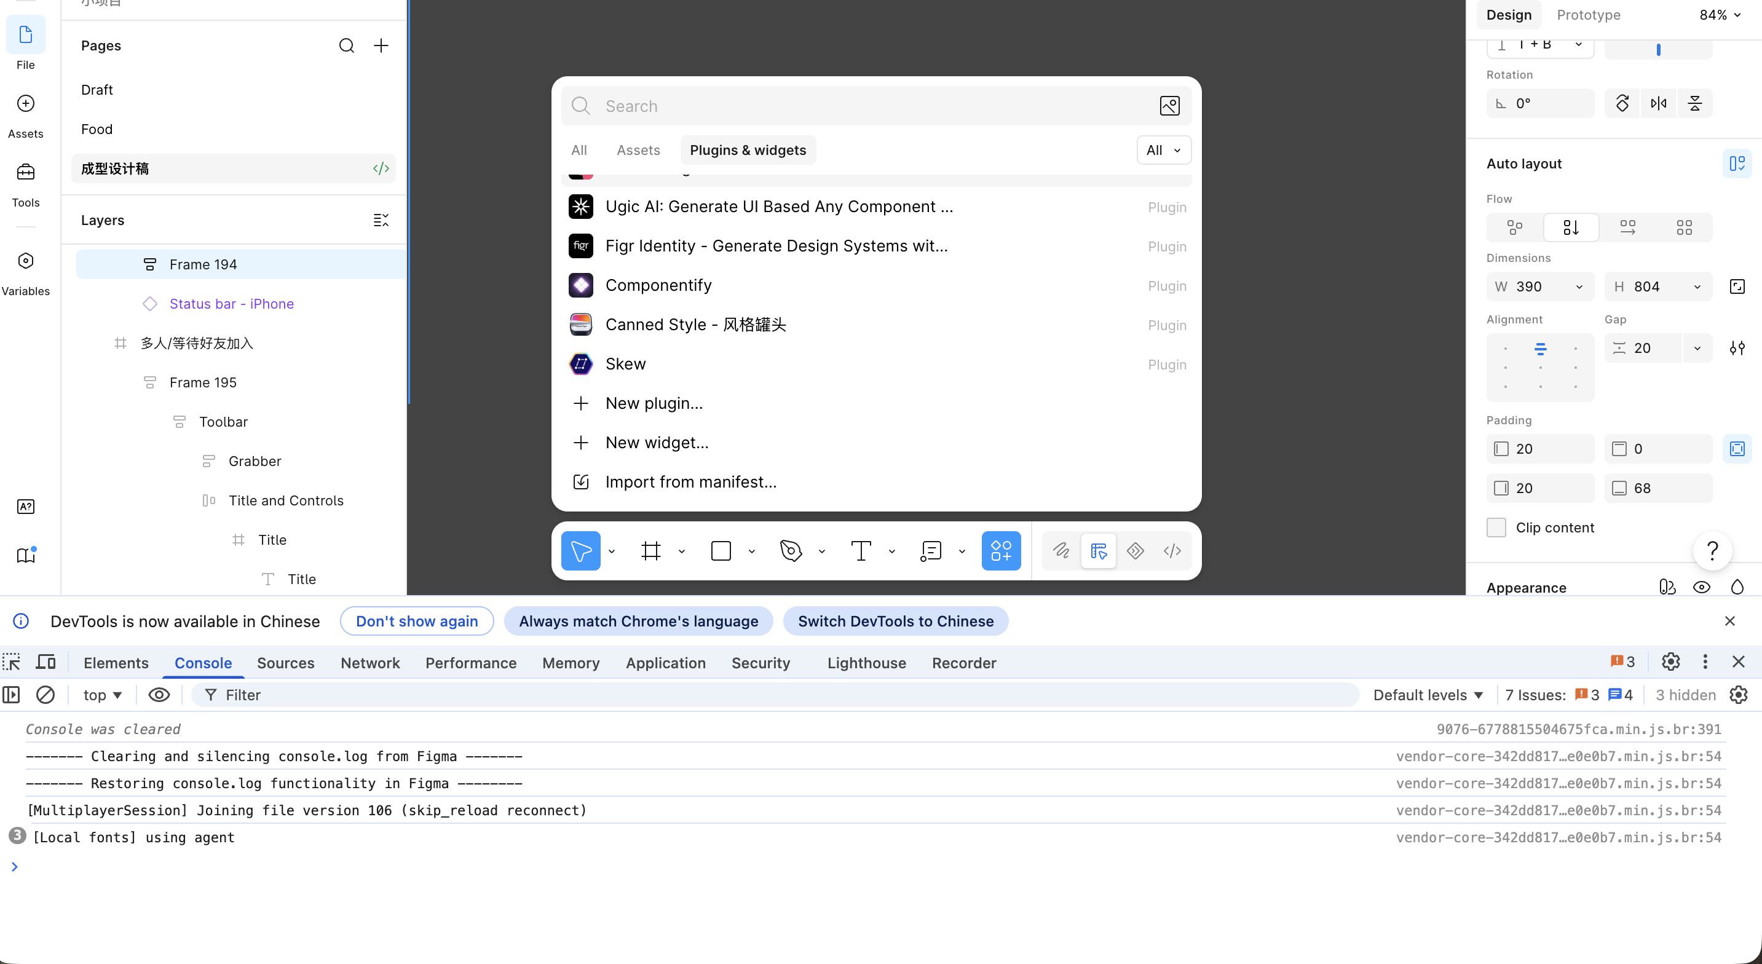Select the All tab in plugins panel

pos(579,151)
